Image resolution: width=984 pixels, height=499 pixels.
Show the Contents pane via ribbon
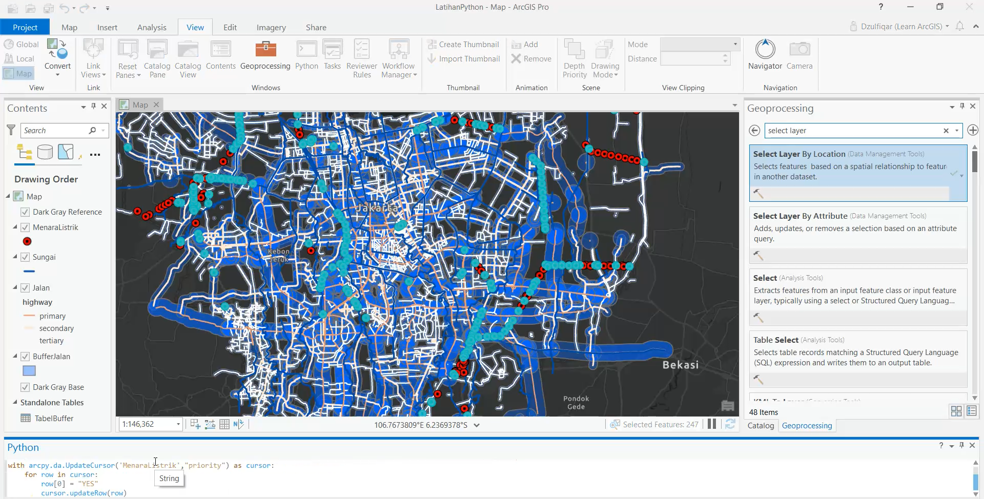(x=220, y=55)
